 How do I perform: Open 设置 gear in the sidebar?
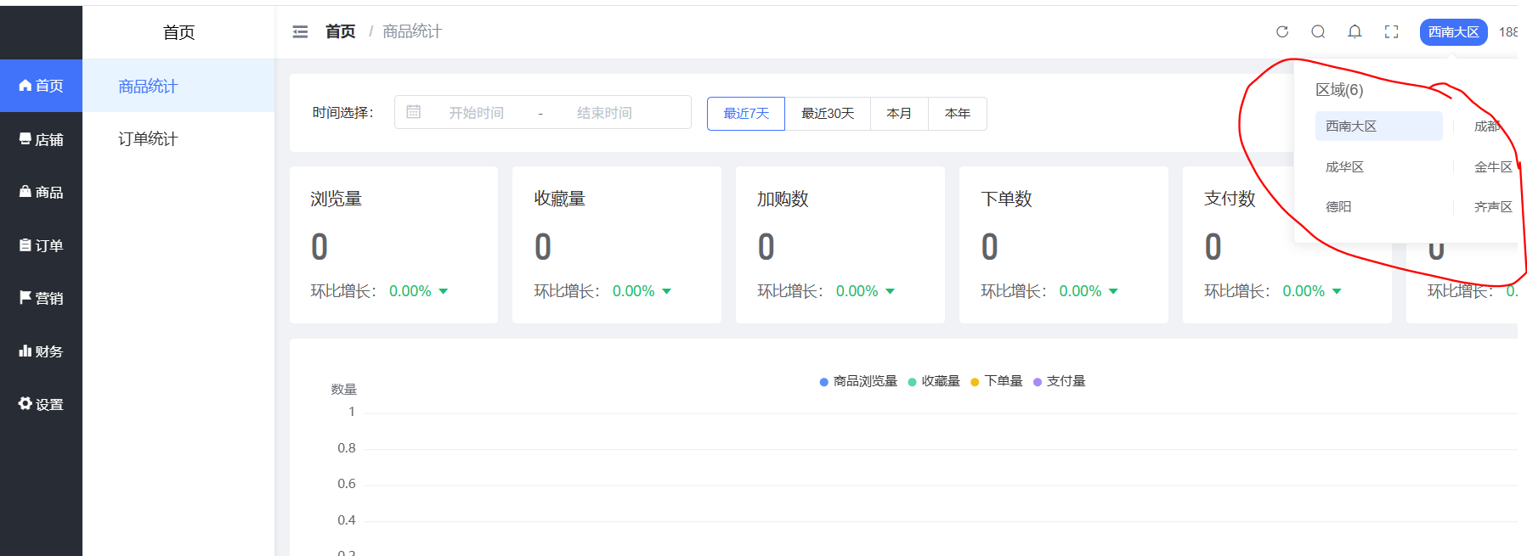click(41, 404)
